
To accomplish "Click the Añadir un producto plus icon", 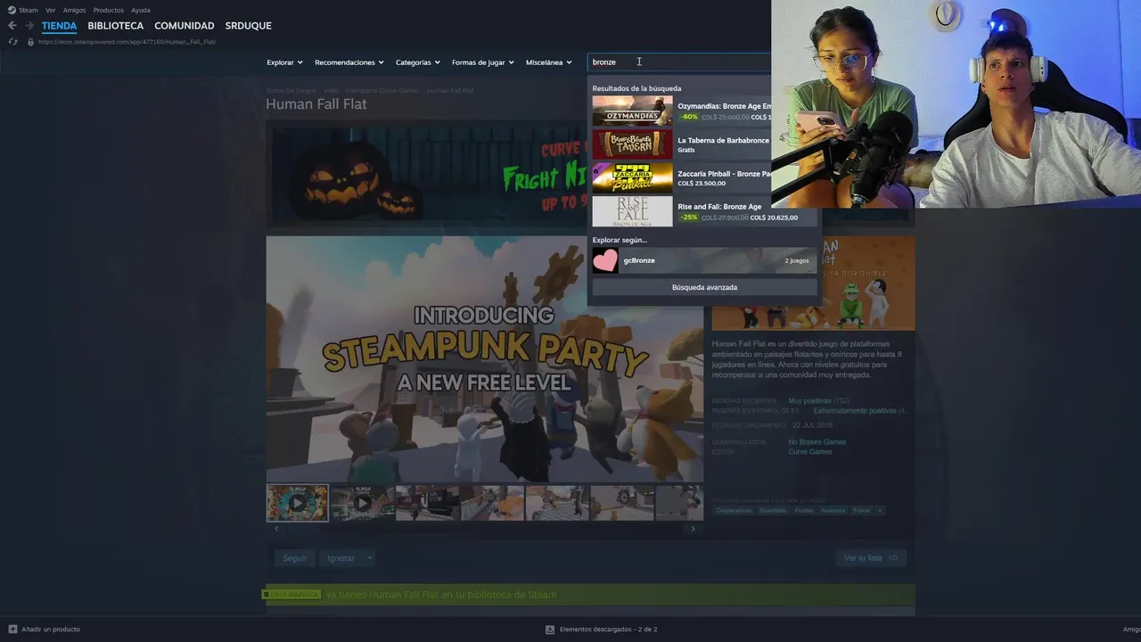I will [x=12, y=630].
